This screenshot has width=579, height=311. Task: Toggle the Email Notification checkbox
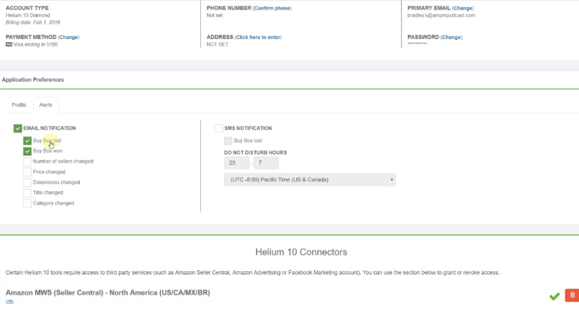pos(17,128)
